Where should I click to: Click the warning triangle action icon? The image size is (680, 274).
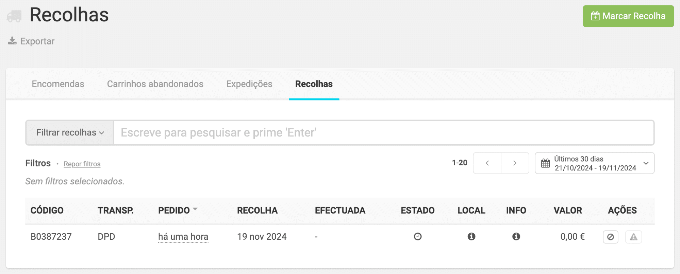point(633,237)
